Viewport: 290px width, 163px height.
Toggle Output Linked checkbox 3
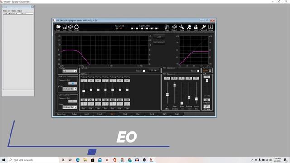tap(142, 29)
